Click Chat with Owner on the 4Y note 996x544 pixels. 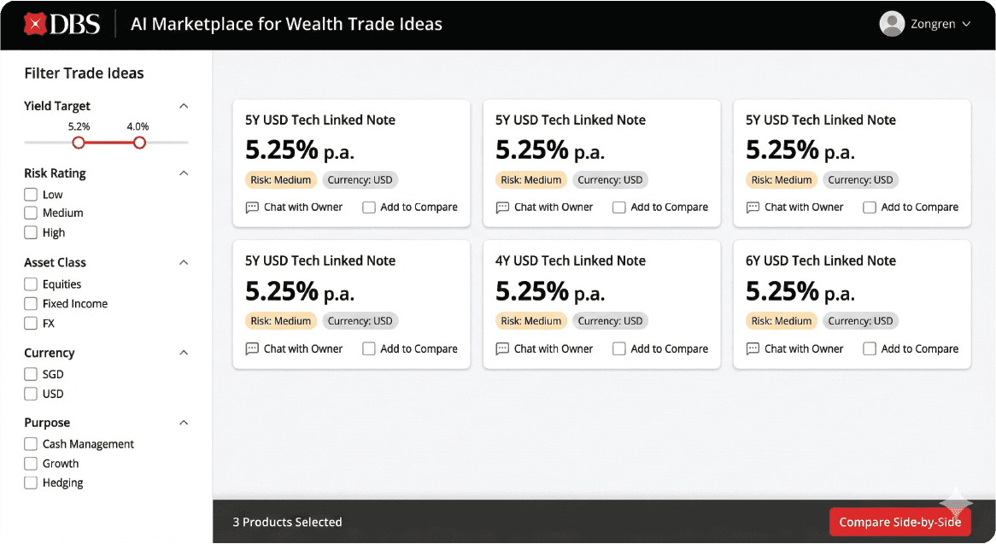pos(554,348)
